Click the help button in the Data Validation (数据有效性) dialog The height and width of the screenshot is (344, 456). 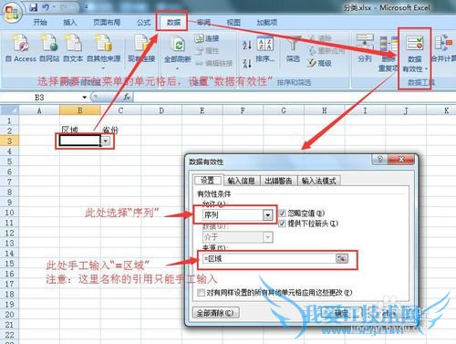tap(379, 160)
